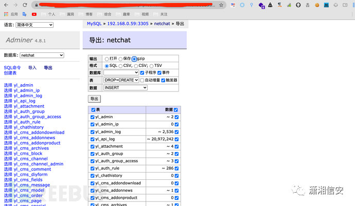Viewport: 355px width, 206px height.
Task: Click the yl_cms_addonnews table name
Action: tap(114, 191)
